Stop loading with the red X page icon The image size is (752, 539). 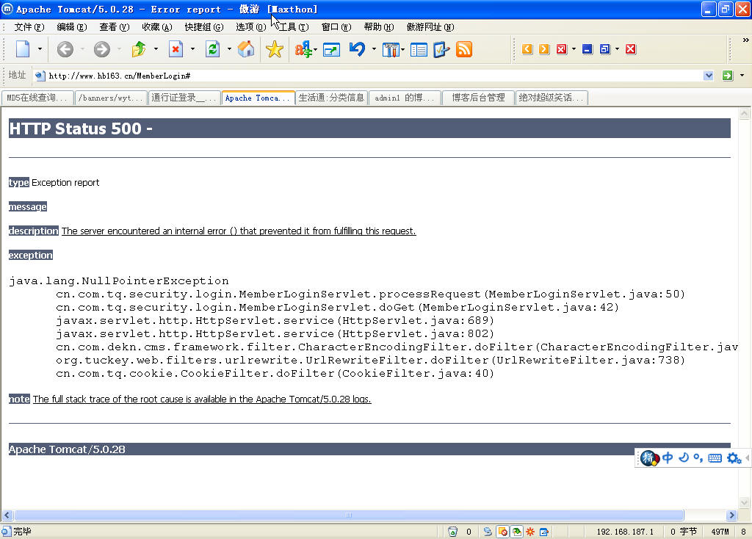176,49
